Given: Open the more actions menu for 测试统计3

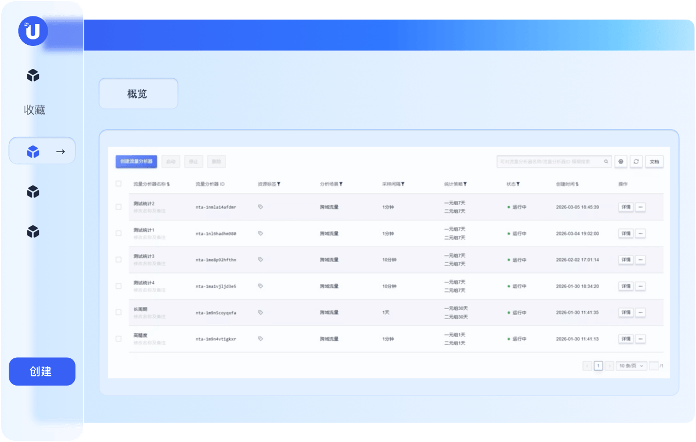Looking at the screenshot, I should click(640, 260).
